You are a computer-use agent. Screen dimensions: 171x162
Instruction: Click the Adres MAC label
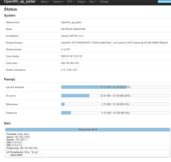[17, 155]
